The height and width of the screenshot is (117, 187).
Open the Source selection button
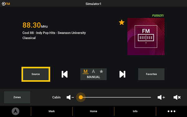point(36,74)
